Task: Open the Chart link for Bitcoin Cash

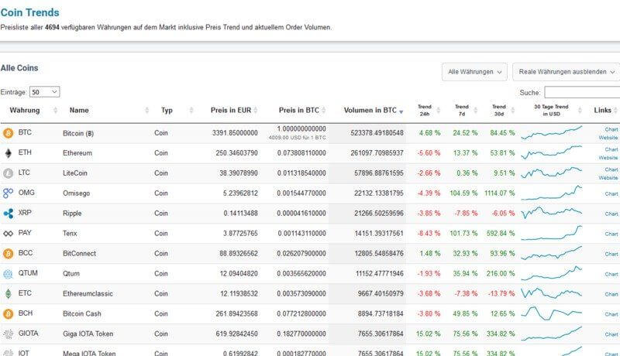Action: click(611, 314)
